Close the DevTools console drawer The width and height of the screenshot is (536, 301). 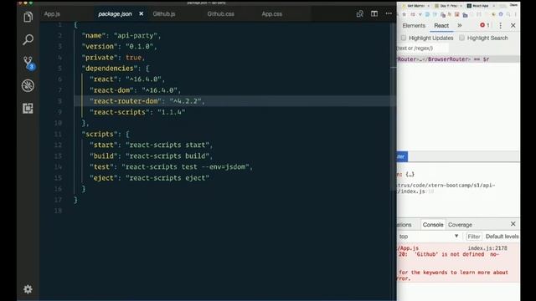(513, 224)
